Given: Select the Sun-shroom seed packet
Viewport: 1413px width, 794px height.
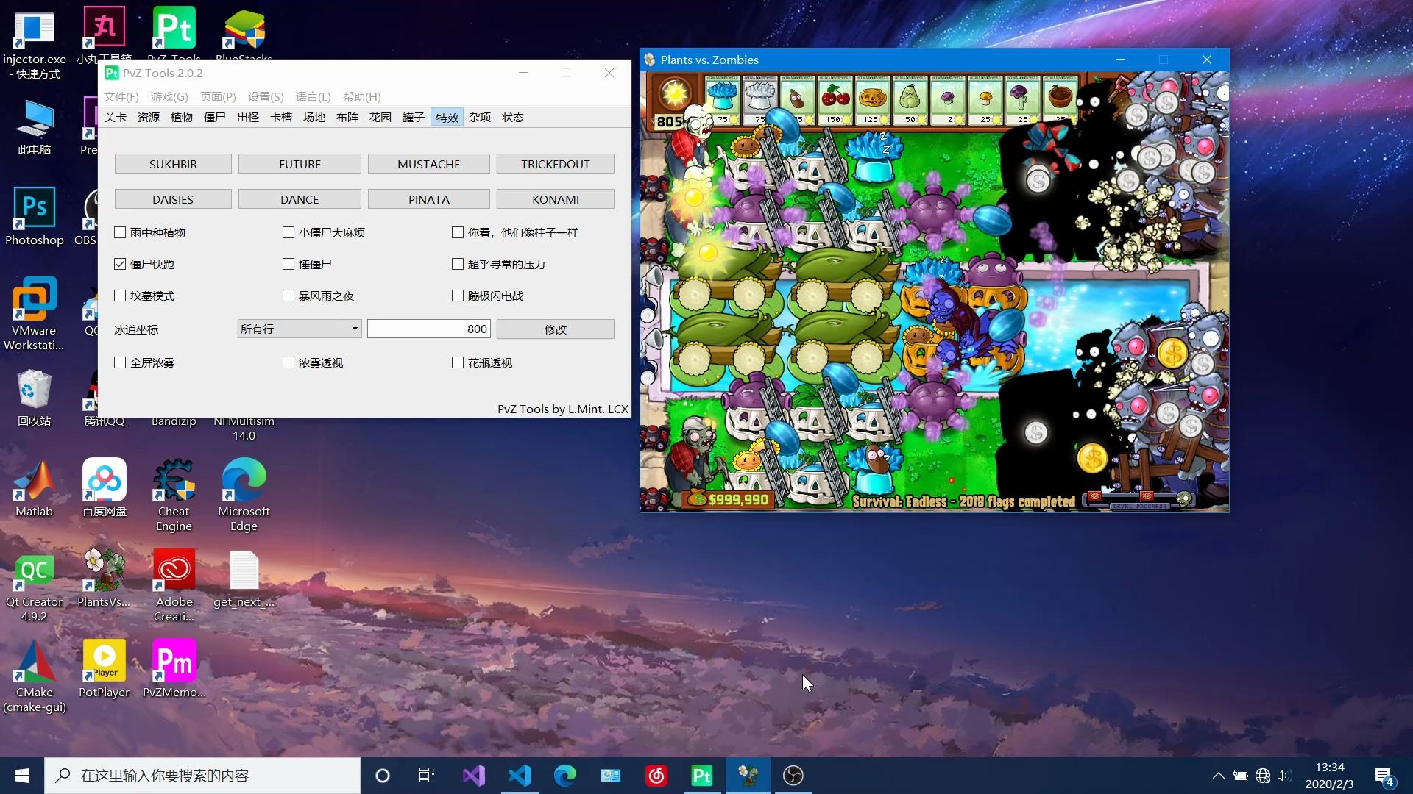Looking at the screenshot, I should [985, 99].
